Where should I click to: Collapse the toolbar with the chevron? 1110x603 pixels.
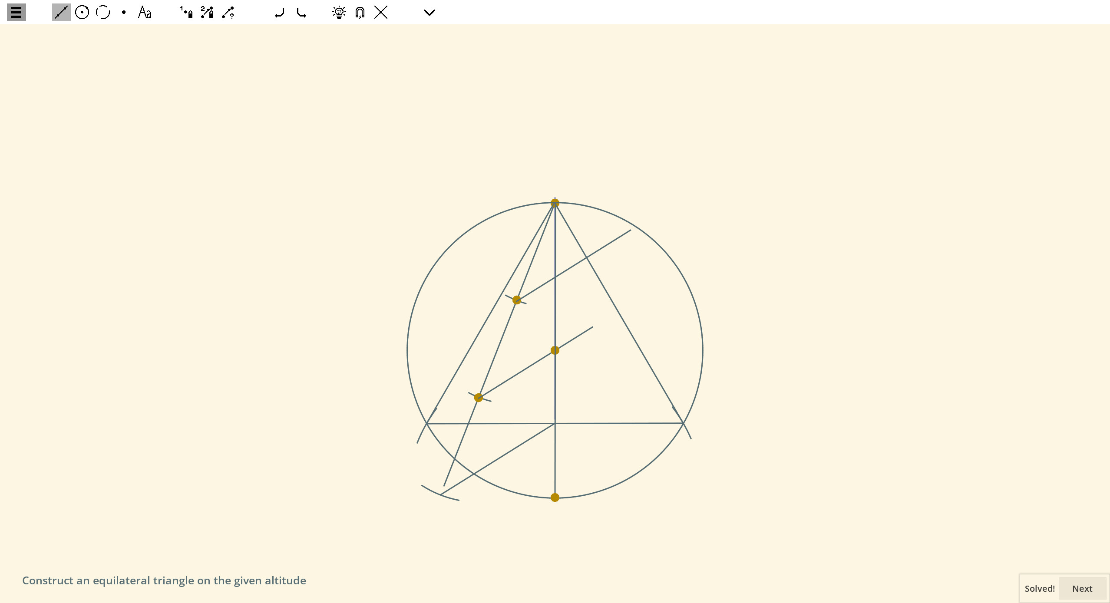(429, 12)
